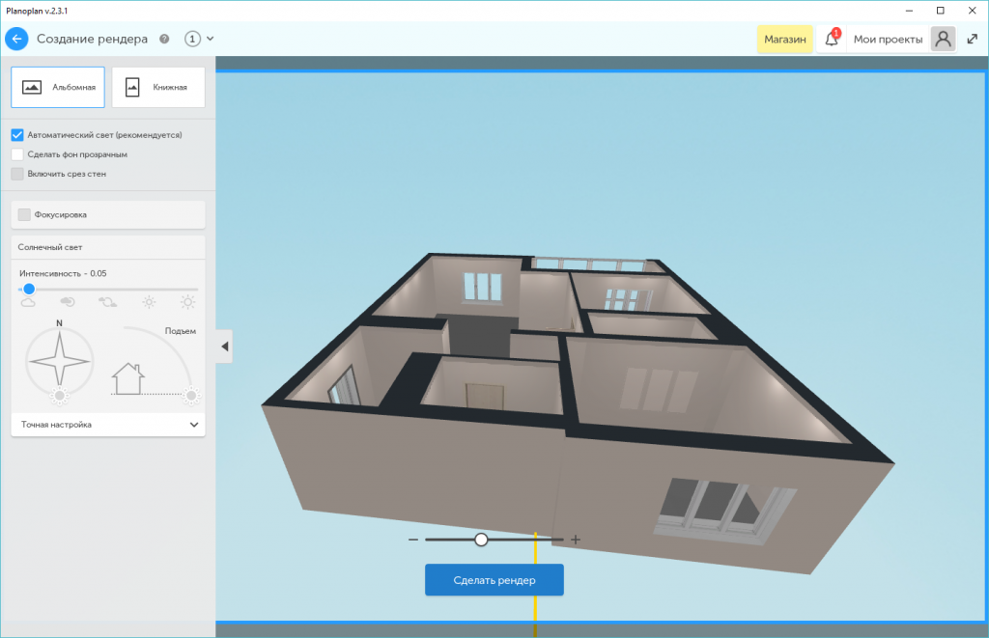This screenshot has height=638, width=989.
Task: Disable Автоматический свет checkbox
Action: pyautogui.click(x=17, y=135)
